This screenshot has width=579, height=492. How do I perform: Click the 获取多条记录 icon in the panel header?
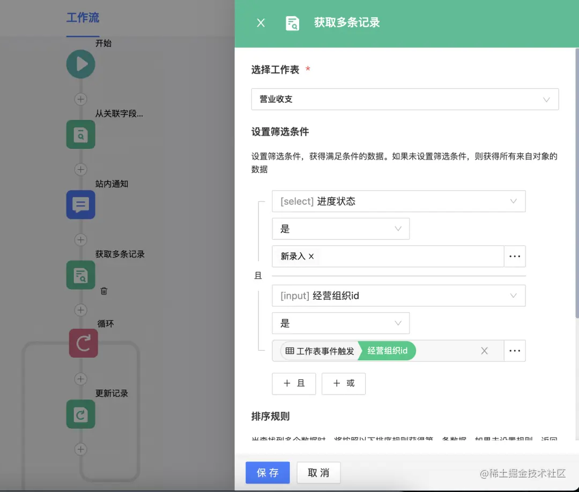pyautogui.click(x=292, y=23)
